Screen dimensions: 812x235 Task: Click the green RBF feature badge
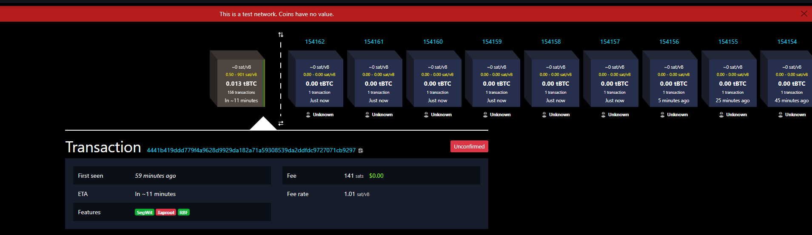click(x=184, y=213)
